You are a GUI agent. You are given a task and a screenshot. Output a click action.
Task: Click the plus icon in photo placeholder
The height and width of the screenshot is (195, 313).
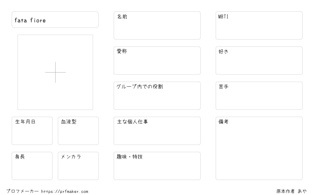tap(55, 72)
